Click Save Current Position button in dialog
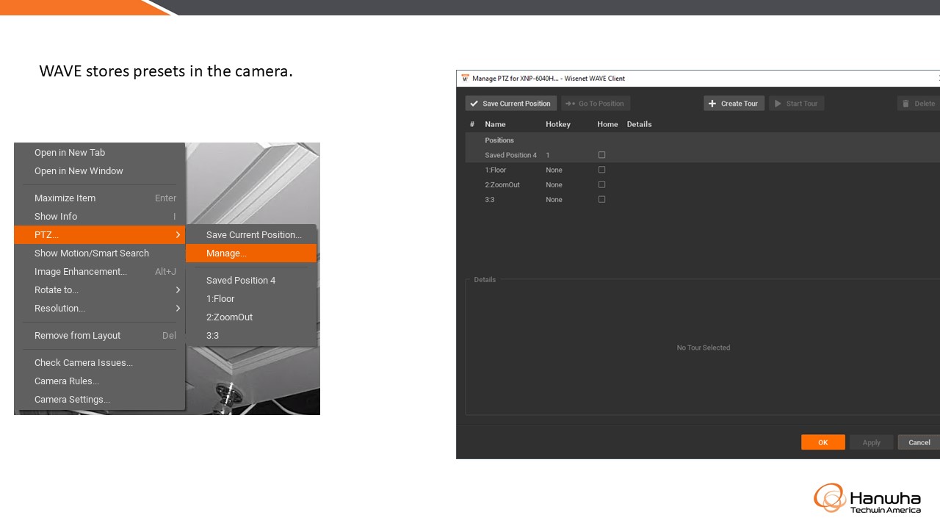This screenshot has width=940, height=529. 511,104
